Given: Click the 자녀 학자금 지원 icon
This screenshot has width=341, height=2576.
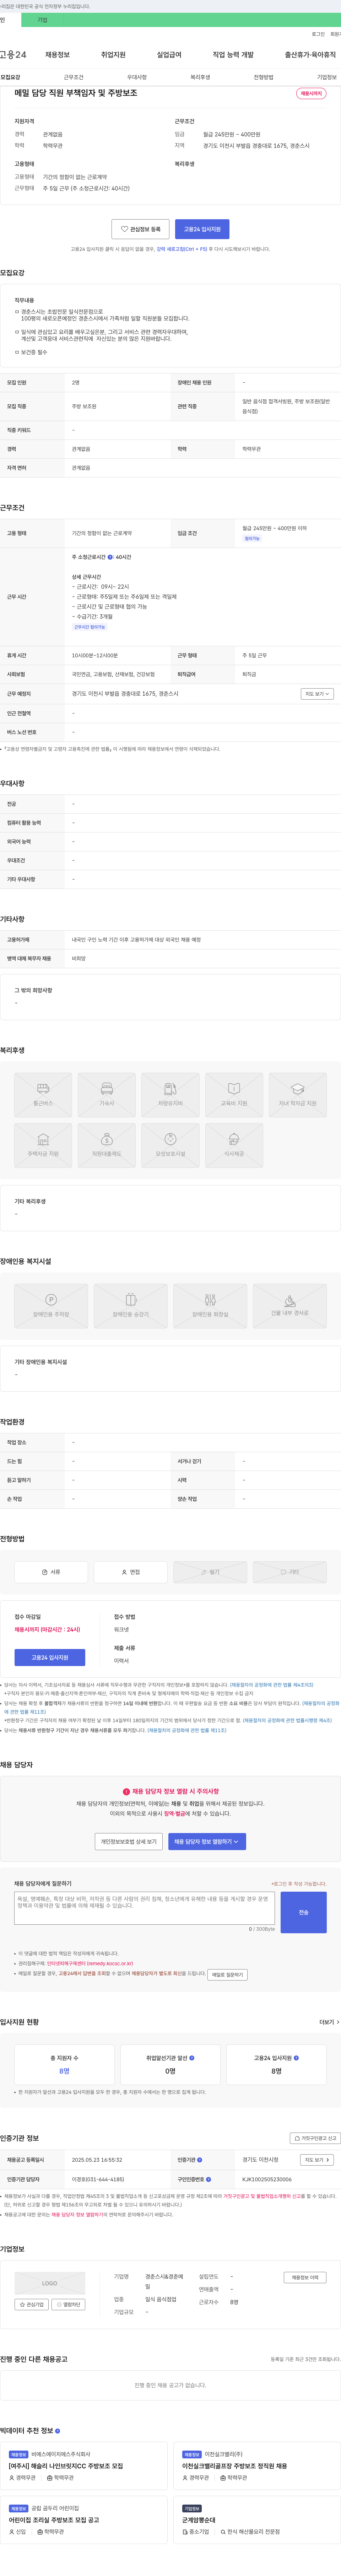Looking at the screenshot, I should coord(298,1095).
